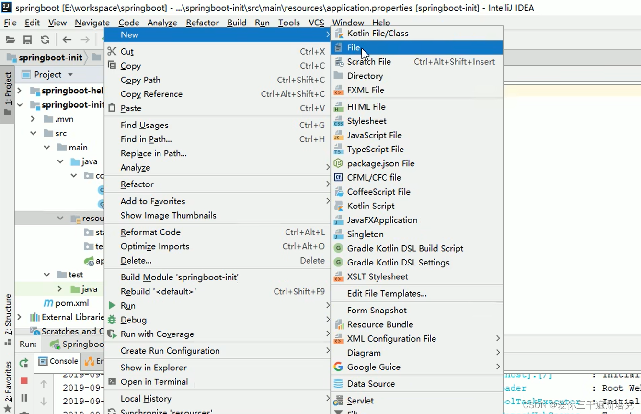Open the Project view dropdown
641x414 pixels.
tap(70, 75)
